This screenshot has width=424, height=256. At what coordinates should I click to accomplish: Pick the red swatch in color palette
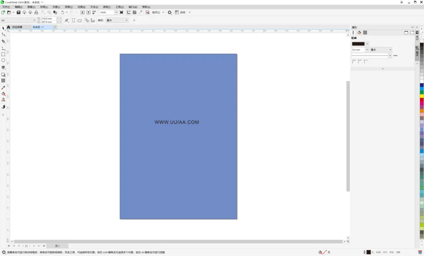(x=422, y=100)
